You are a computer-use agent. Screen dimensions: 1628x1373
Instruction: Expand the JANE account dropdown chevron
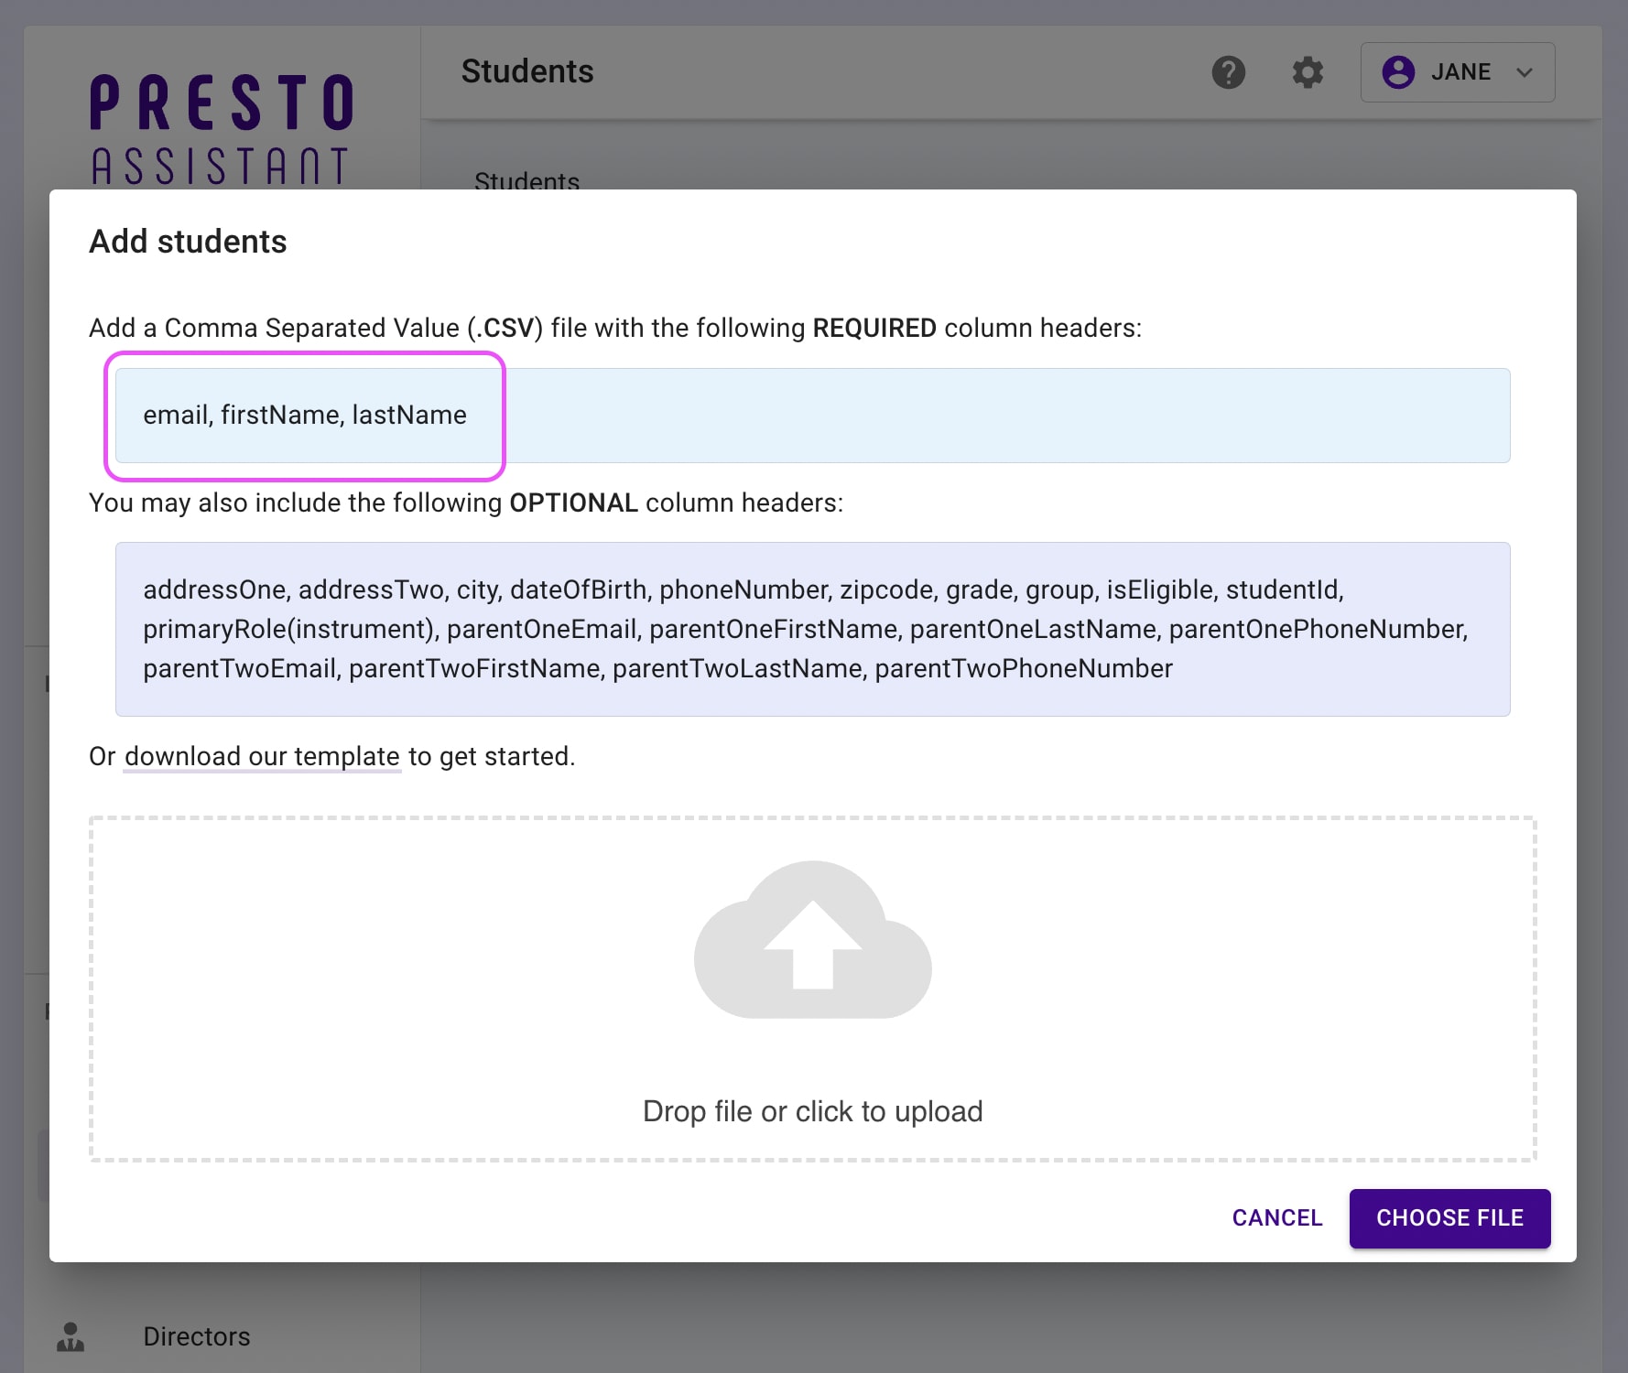coord(1525,71)
